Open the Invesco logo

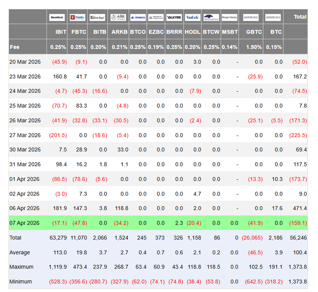pos(138,18)
